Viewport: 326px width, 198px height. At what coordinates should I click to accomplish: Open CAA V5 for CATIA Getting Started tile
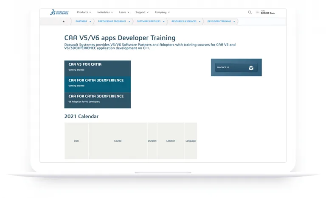[x=98, y=68]
